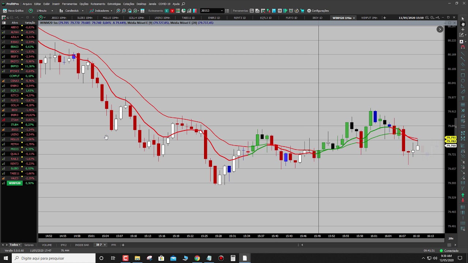Open Configurações settings

(318, 11)
